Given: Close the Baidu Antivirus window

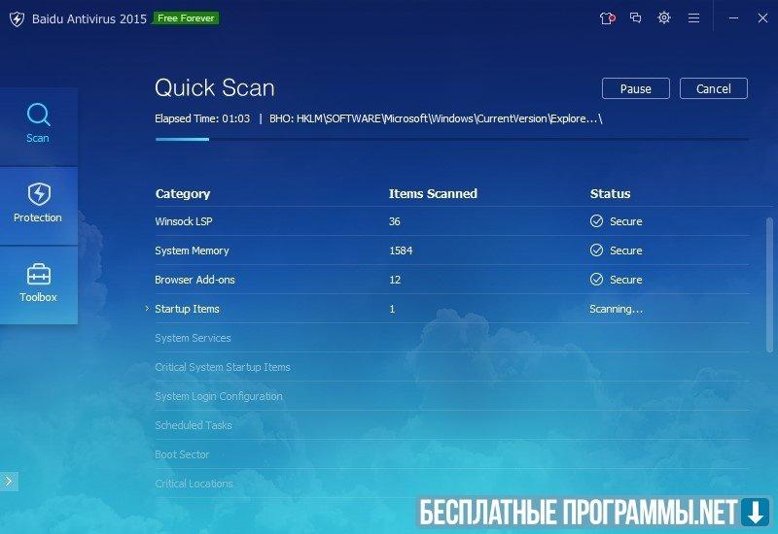Looking at the screenshot, I should (x=762, y=18).
